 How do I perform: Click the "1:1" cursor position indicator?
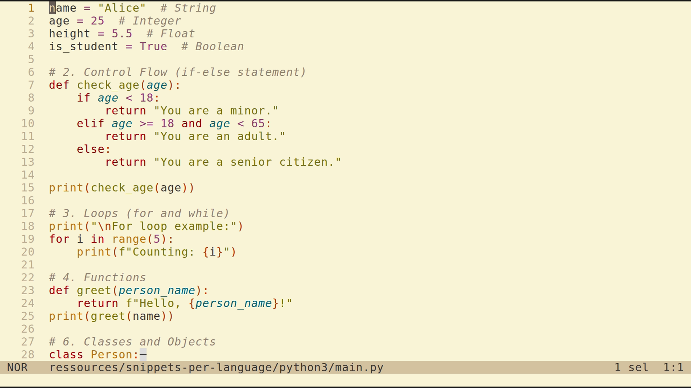coord(673,368)
